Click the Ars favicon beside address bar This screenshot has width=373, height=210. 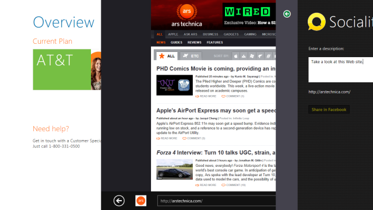pos(141,201)
